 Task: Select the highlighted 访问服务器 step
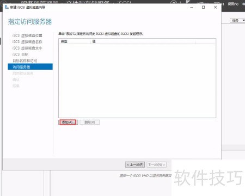pos(30,67)
